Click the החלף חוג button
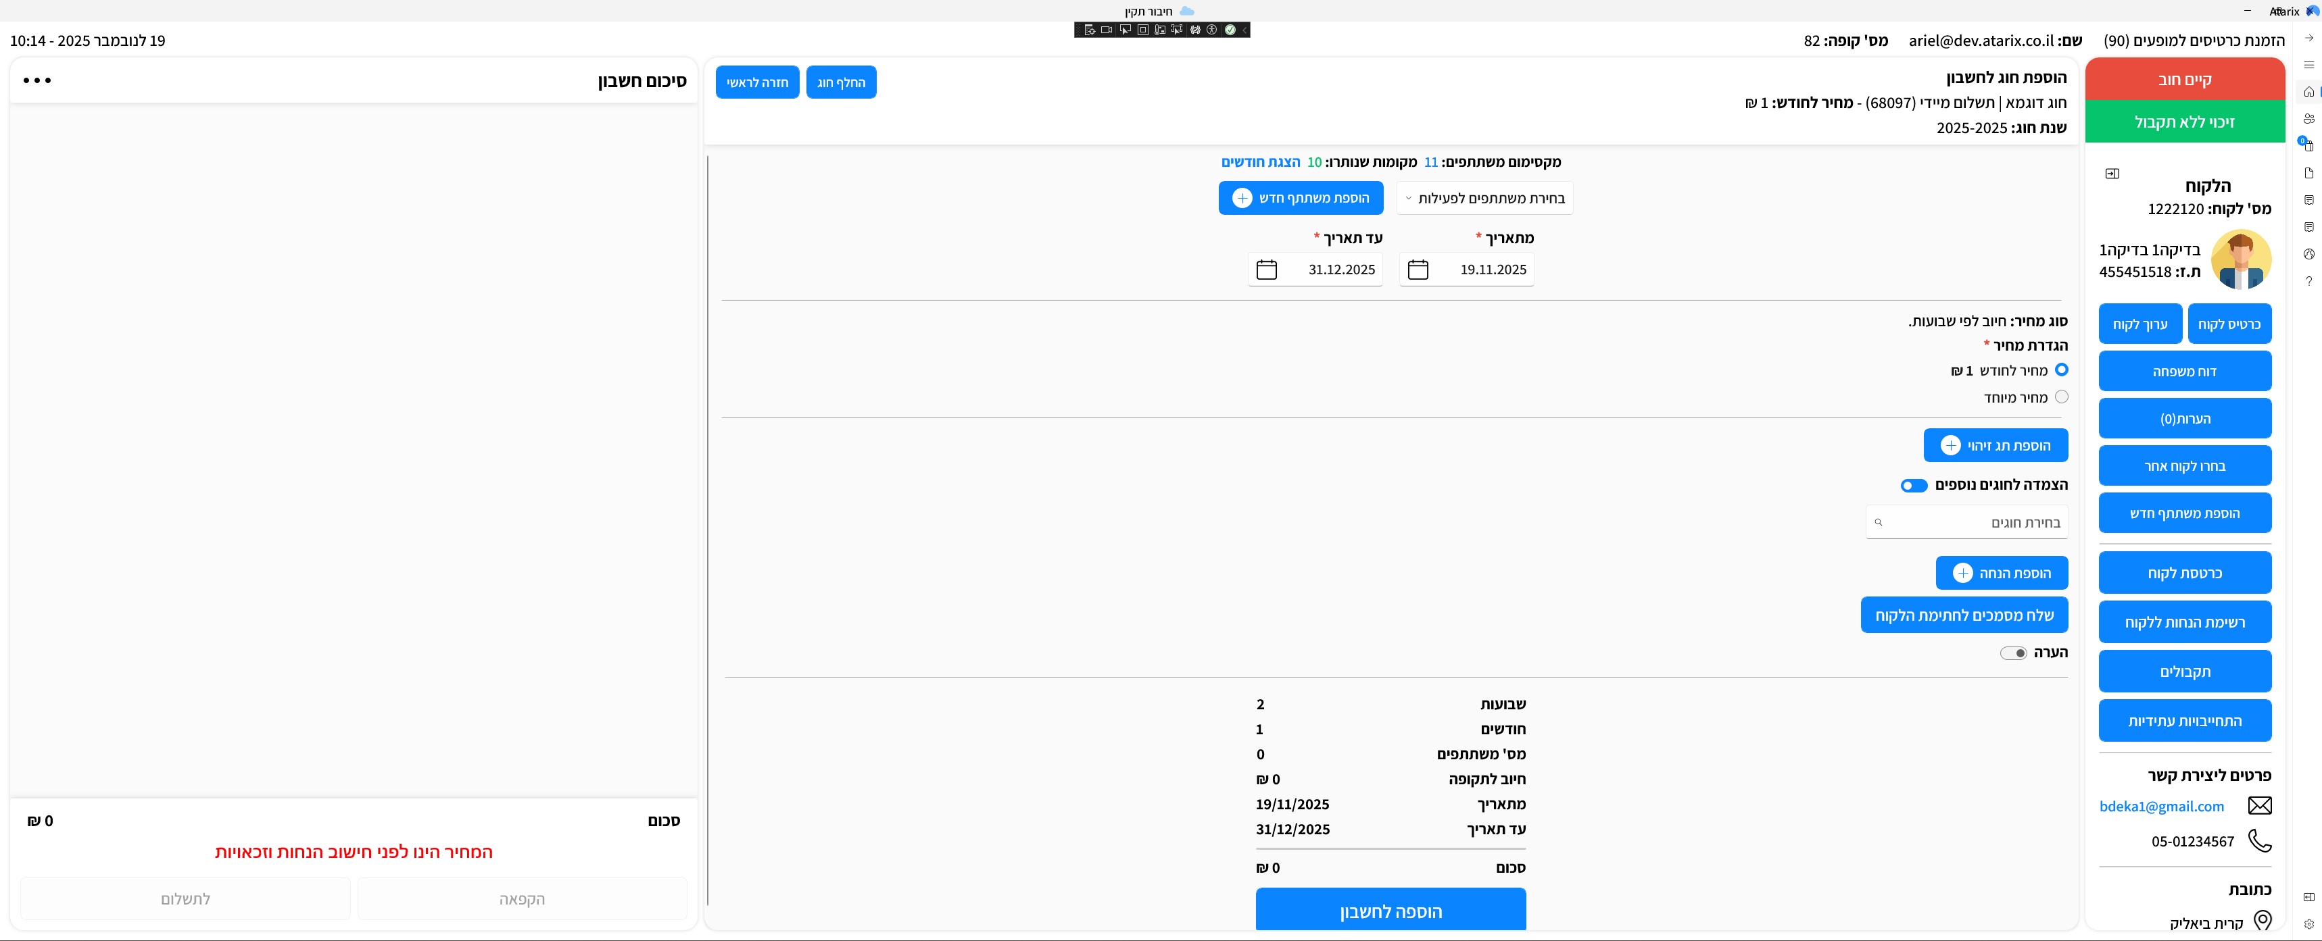The width and height of the screenshot is (2322, 941). pyautogui.click(x=840, y=82)
